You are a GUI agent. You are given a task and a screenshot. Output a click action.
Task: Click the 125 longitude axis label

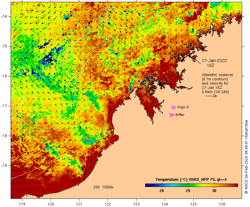coord(194,204)
